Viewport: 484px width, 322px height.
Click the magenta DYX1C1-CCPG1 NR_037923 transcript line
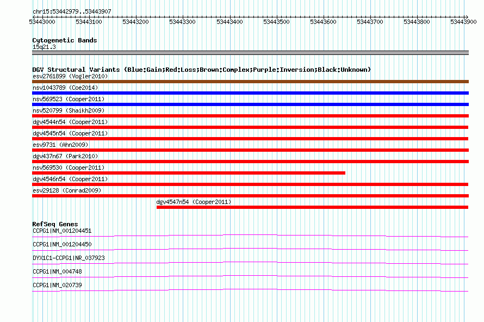pos(250,263)
